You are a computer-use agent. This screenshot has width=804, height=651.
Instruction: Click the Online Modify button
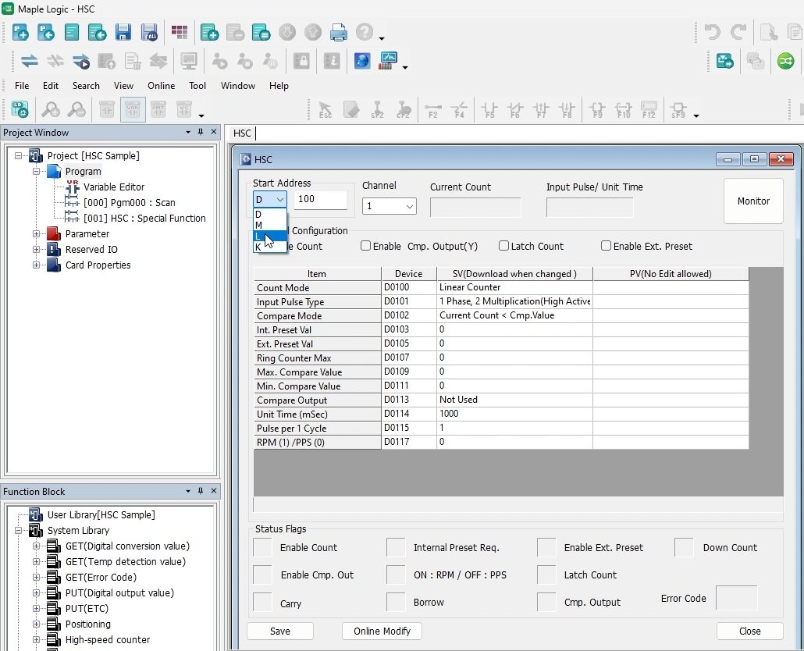coord(382,631)
